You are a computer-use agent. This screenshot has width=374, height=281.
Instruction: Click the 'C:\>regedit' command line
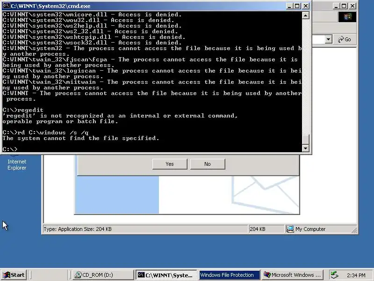coord(23,110)
